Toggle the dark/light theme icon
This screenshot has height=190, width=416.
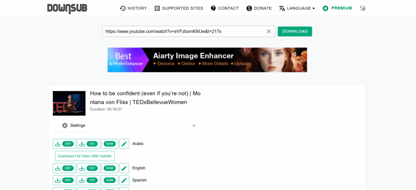click(363, 8)
